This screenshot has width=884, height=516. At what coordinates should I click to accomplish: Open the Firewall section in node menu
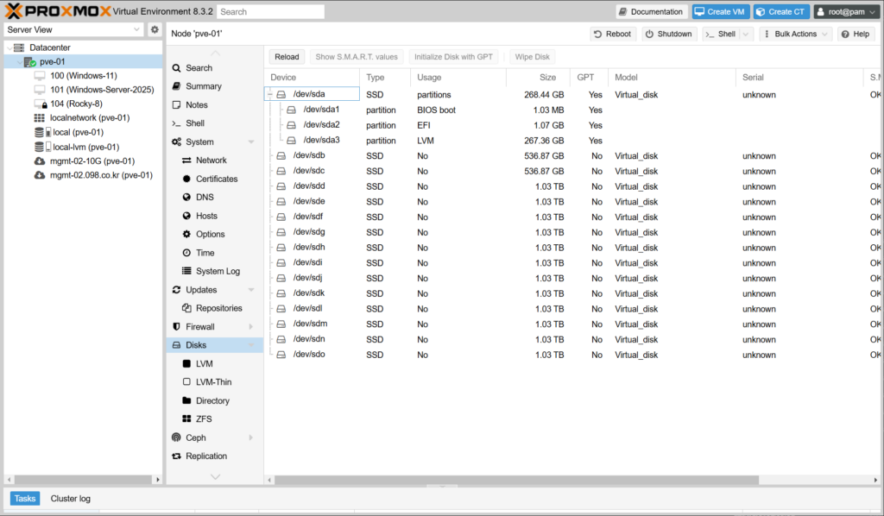[199, 327]
